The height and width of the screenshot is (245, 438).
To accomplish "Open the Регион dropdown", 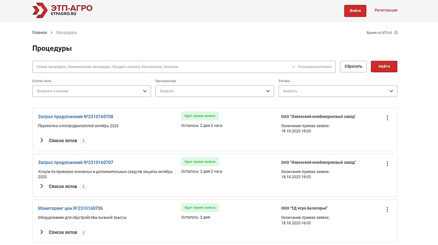I will coord(338,91).
